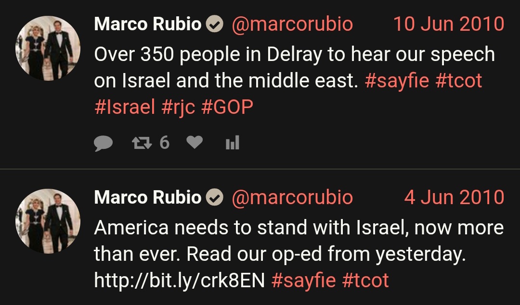Open the bit.ly/crk8EN link

pos(180,281)
